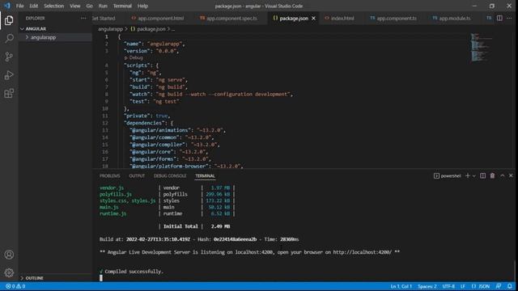Image resolution: width=518 pixels, height=291 pixels.
Task: Open the Extensions view
Action: point(9,94)
